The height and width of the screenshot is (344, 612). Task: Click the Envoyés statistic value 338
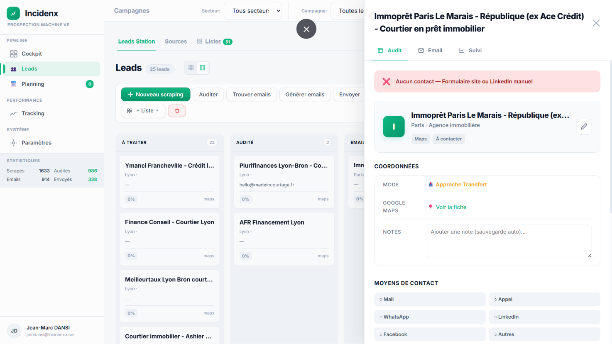pos(93,180)
